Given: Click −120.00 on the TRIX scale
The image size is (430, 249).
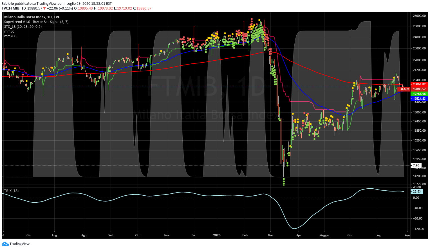Looking at the screenshot, I should (x=418, y=229).
